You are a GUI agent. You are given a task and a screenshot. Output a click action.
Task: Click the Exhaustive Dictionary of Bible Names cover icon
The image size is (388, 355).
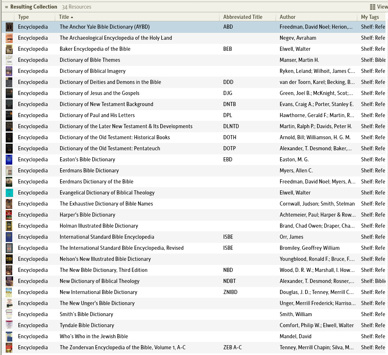[9, 204]
